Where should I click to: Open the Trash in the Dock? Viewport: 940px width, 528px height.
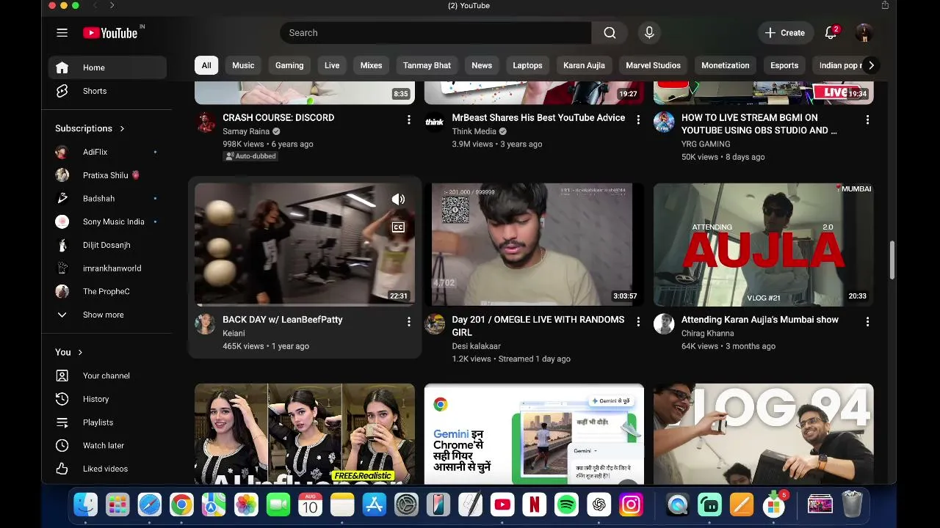pos(852,505)
